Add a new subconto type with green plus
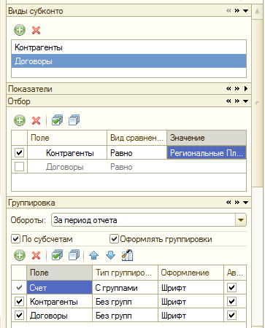The width and height of the screenshot is (265, 328). coord(20,30)
